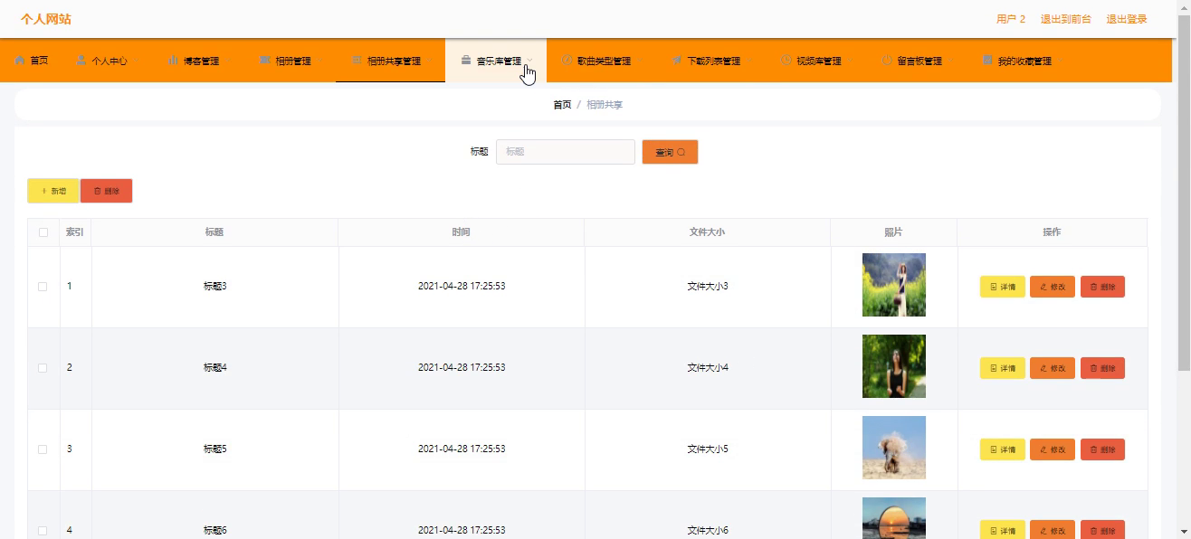The height and width of the screenshot is (539, 1191).
Task: Focus the 标题 search input field
Action: coord(566,152)
